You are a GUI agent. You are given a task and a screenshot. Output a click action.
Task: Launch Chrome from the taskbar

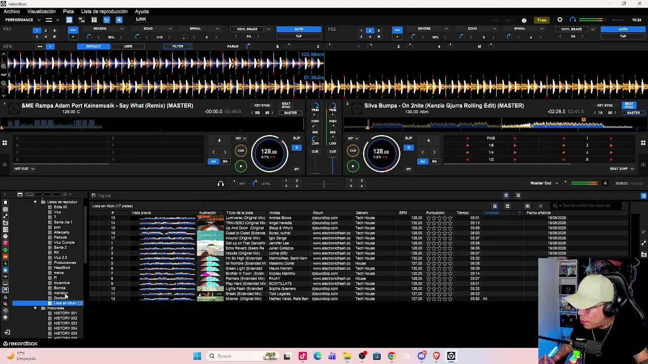click(391, 356)
